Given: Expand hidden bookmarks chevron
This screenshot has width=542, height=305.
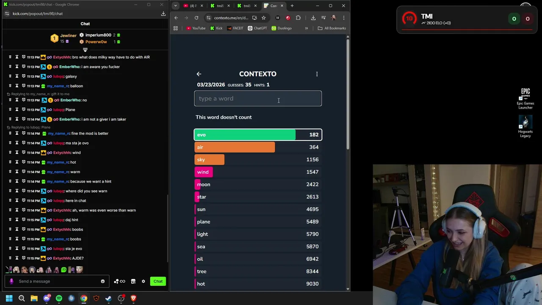Looking at the screenshot, I should click(x=307, y=28).
